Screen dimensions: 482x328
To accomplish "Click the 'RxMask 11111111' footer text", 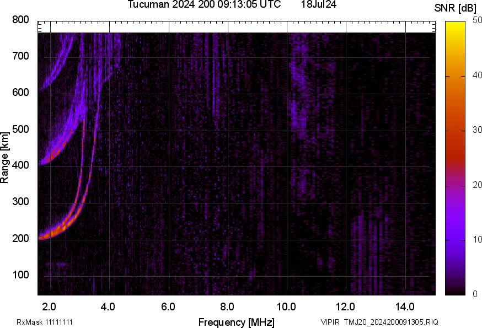I will (x=45, y=322).
